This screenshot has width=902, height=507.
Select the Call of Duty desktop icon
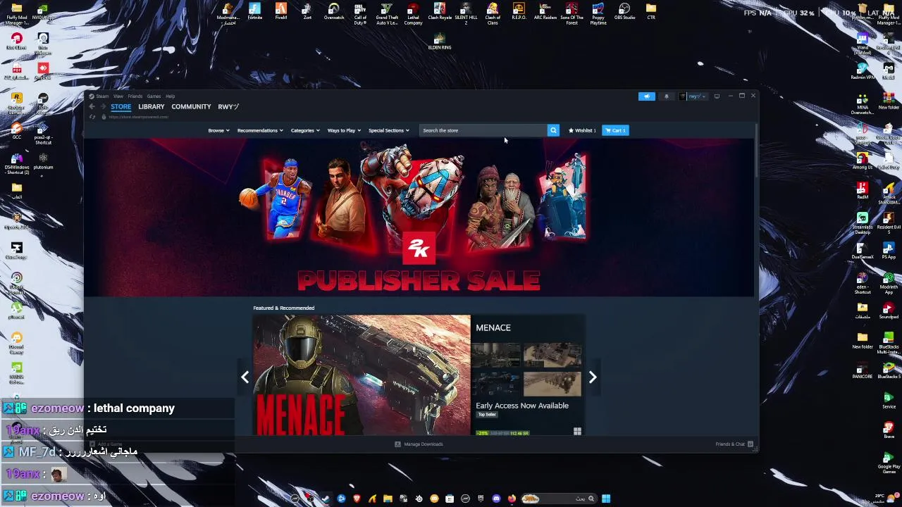pos(360,14)
